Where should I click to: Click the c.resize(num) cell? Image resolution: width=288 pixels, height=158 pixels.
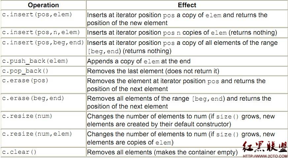[43, 120]
